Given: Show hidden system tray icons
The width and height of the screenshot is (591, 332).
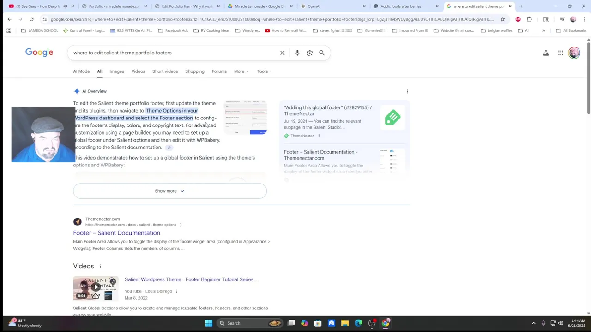Looking at the screenshot, I should point(533,323).
